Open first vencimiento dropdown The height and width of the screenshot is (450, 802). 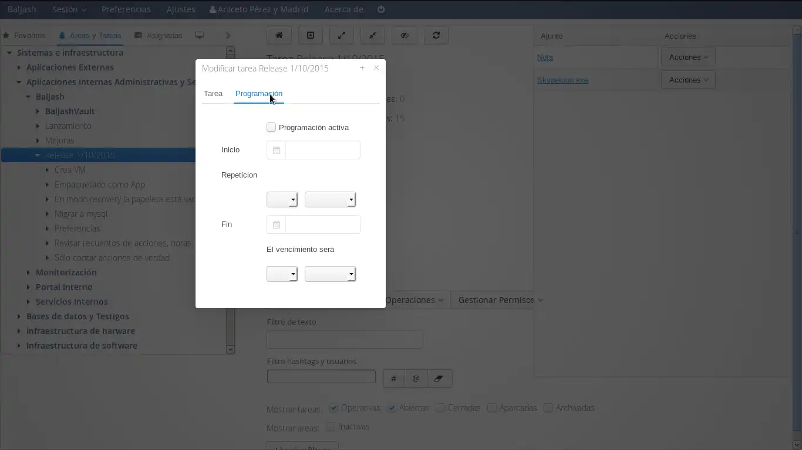pyautogui.click(x=282, y=274)
